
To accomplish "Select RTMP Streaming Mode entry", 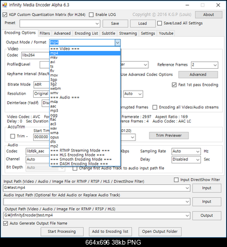I will [85, 150].
